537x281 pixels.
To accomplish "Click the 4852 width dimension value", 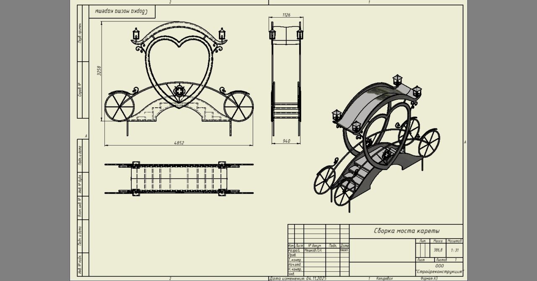I will [179, 143].
